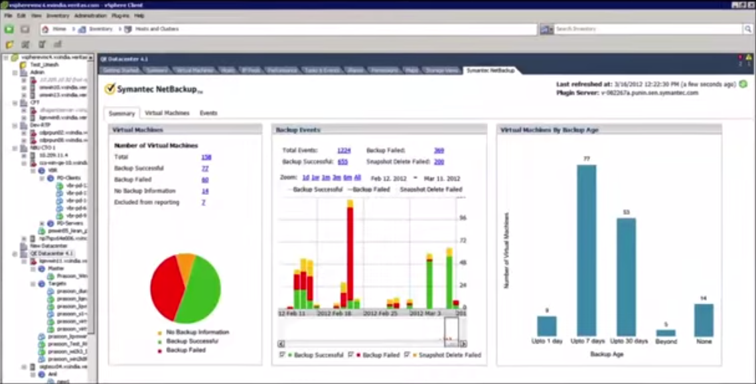756x384 pixels.
Task: Click the QE Datacenter 4.1 tree icon
Action: 24,253
